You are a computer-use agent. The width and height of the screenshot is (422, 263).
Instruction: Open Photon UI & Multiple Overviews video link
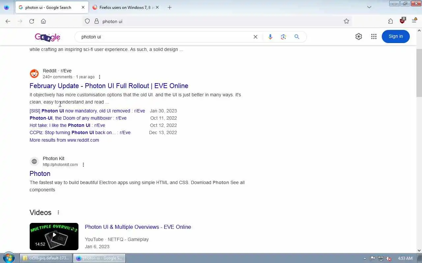tap(138, 227)
